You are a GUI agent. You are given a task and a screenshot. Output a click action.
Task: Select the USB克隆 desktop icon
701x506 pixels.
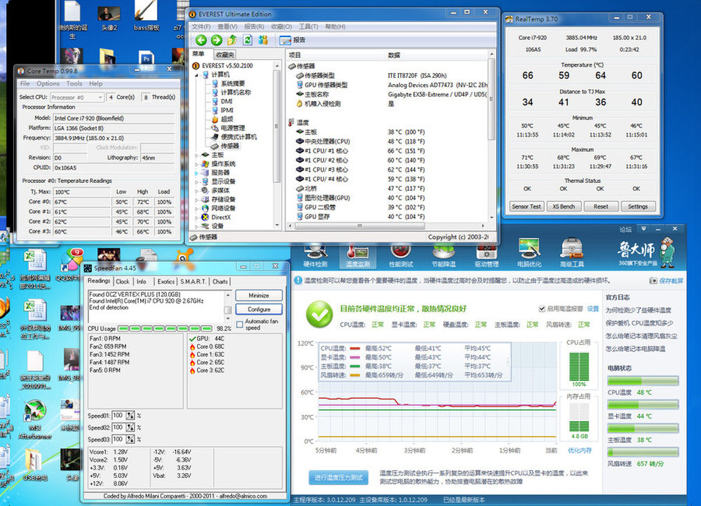point(34,465)
